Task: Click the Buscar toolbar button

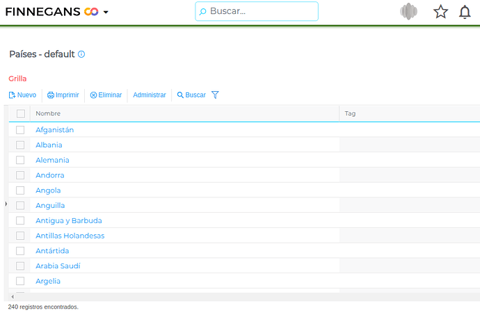Action: click(x=191, y=95)
